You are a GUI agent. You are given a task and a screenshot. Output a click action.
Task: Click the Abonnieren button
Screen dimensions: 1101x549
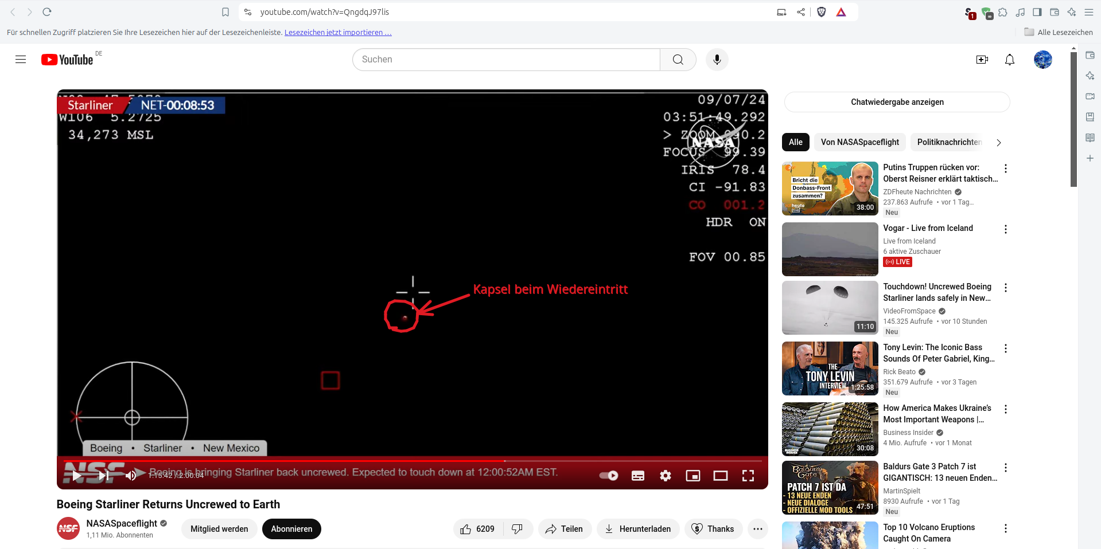pyautogui.click(x=291, y=529)
